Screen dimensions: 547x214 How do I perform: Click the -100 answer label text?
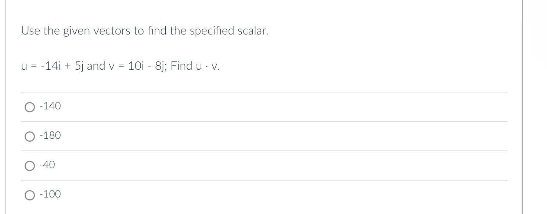[50, 194]
